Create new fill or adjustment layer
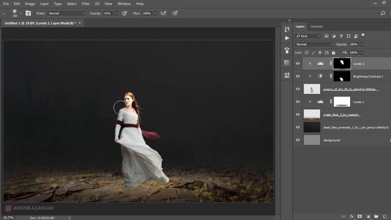The width and height of the screenshot is (391, 220). 368,216
